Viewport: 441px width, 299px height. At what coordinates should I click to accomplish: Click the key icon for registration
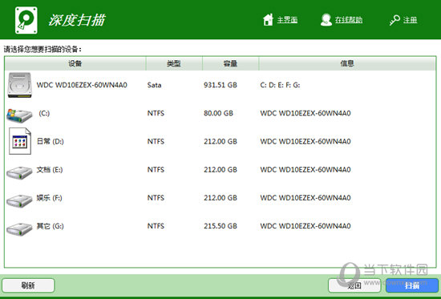click(394, 20)
